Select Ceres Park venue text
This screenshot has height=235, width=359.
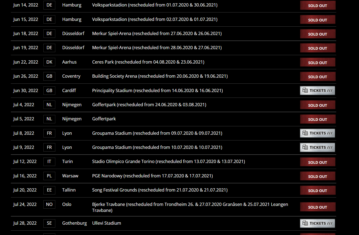tap(103, 62)
